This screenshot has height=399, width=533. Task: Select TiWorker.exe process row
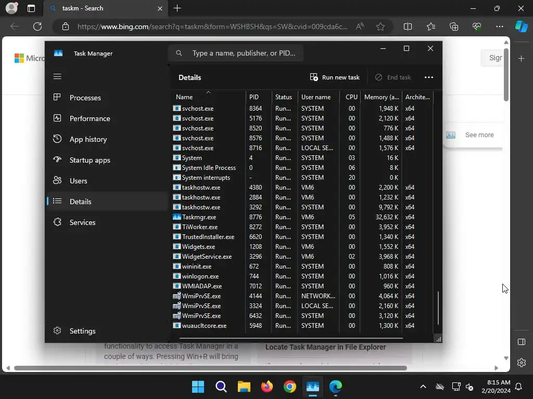[x=302, y=227]
